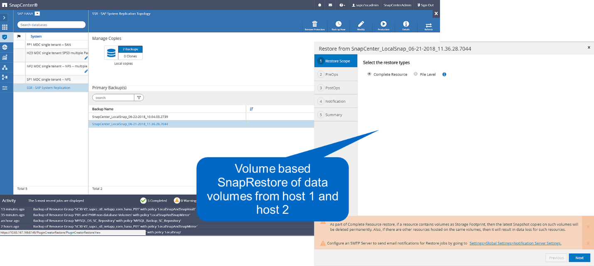
Task: Select the File Level radio option
Action: (416, 74)
